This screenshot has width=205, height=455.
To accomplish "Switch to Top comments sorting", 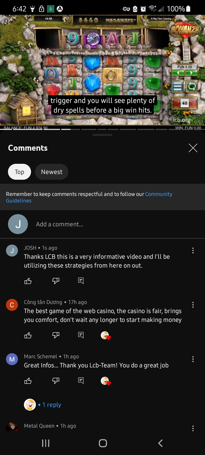I will point(19,172).
